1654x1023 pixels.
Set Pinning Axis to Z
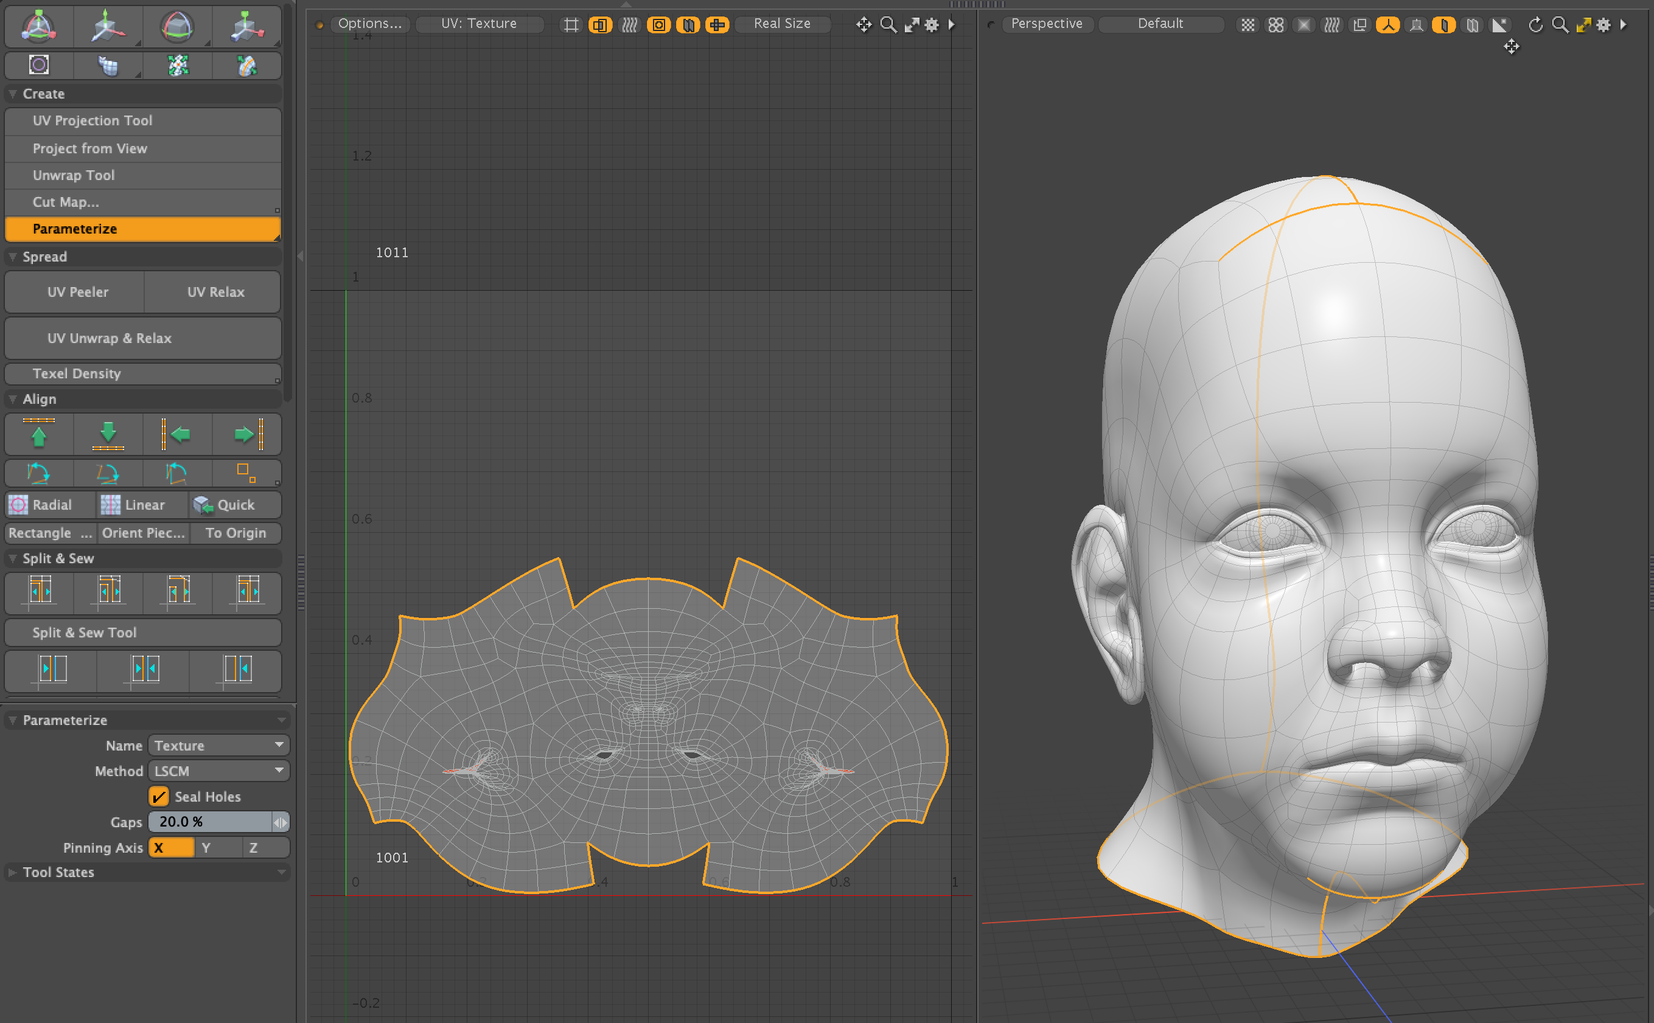[x=253, y=848]
